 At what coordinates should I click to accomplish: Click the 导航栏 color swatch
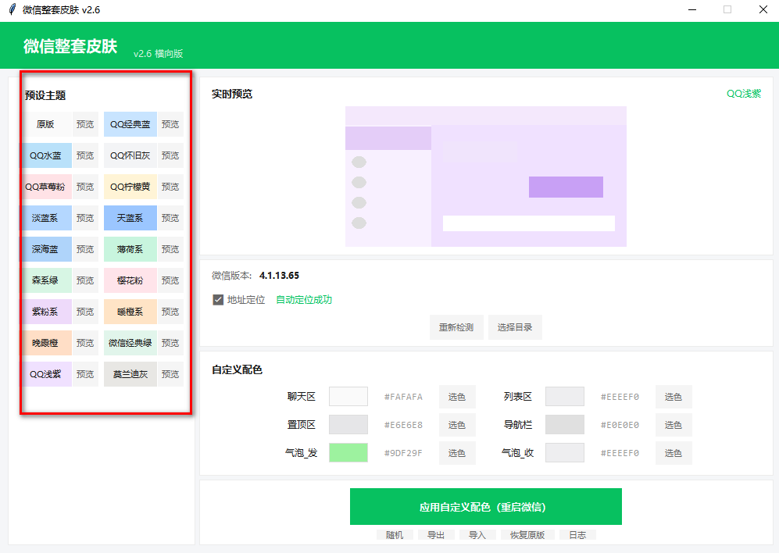pos(565,425)
